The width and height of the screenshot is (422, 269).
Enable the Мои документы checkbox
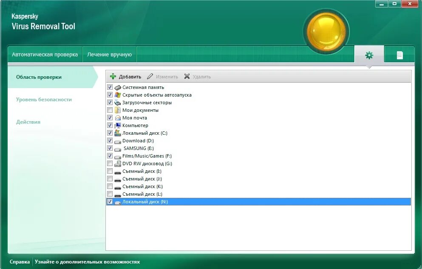coord(110,110)
